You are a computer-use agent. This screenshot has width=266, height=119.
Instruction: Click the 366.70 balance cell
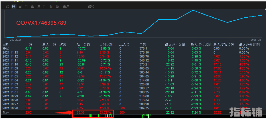pos(144,56)
